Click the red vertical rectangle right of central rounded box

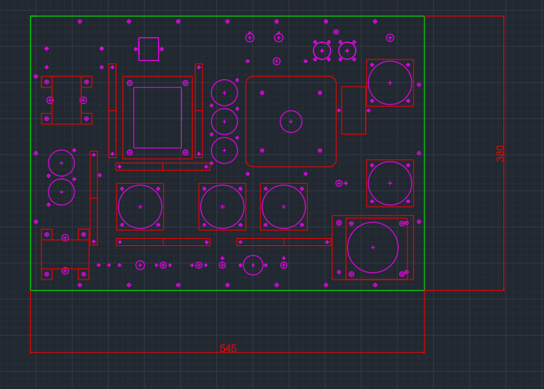coord(353,110)
